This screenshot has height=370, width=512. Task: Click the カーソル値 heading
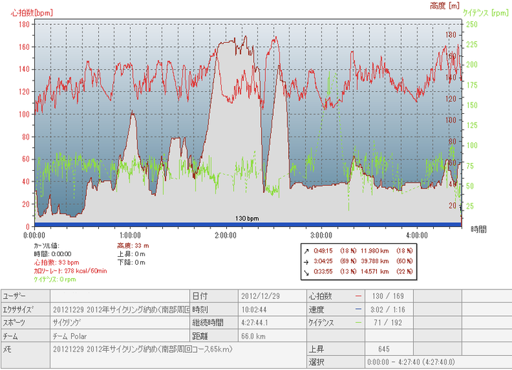pyautogui.click(x=47, y=245)
